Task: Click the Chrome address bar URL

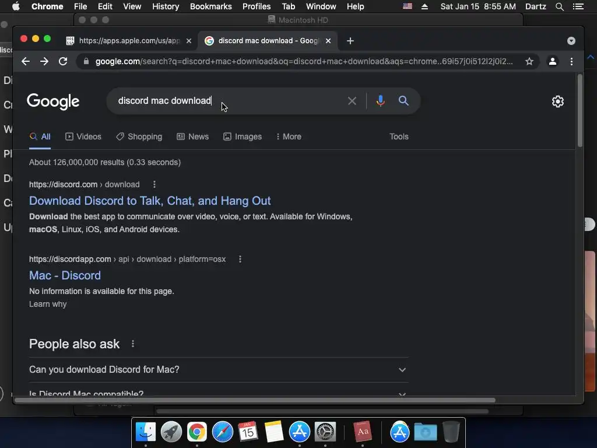Action: pyautogui.click(x=304, y=61)
